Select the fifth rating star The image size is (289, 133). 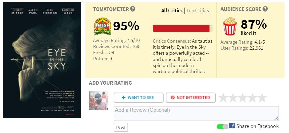pyautogui.click(x=262, y=98)
